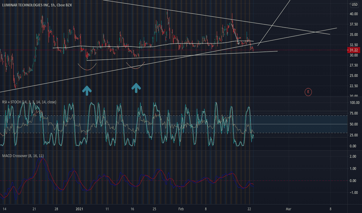Viewport: 362px width, 213px height.
Task: Click the USD currency label
Action: pyautogui.click(x=354, y=4)
